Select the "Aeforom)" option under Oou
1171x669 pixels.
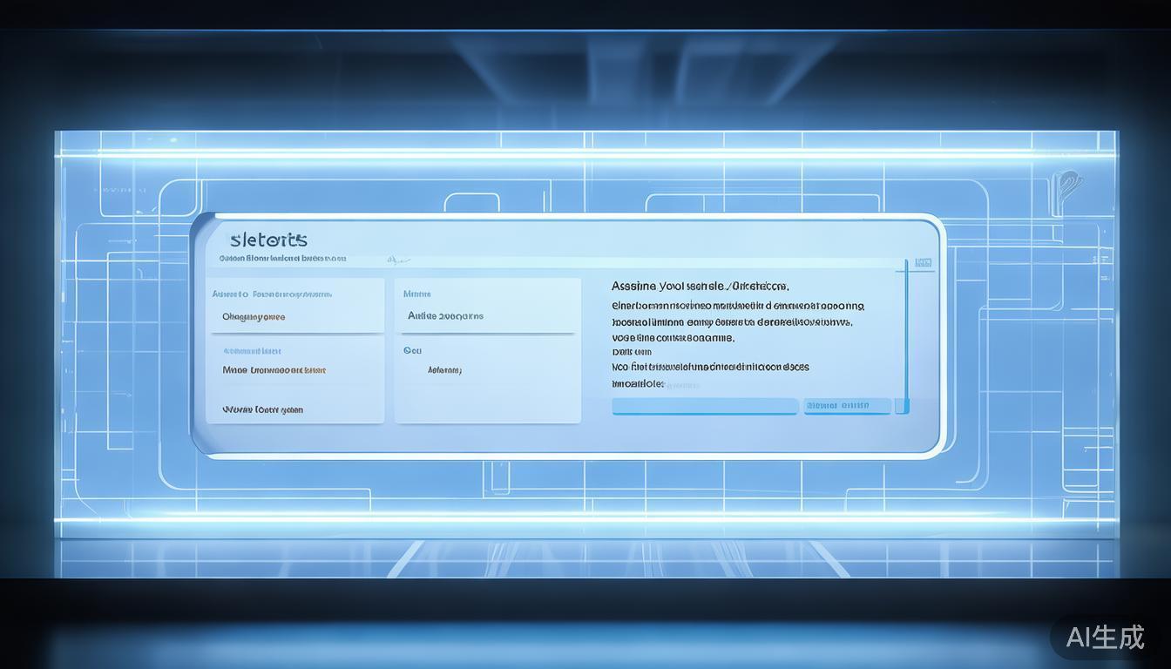point(444,369)
